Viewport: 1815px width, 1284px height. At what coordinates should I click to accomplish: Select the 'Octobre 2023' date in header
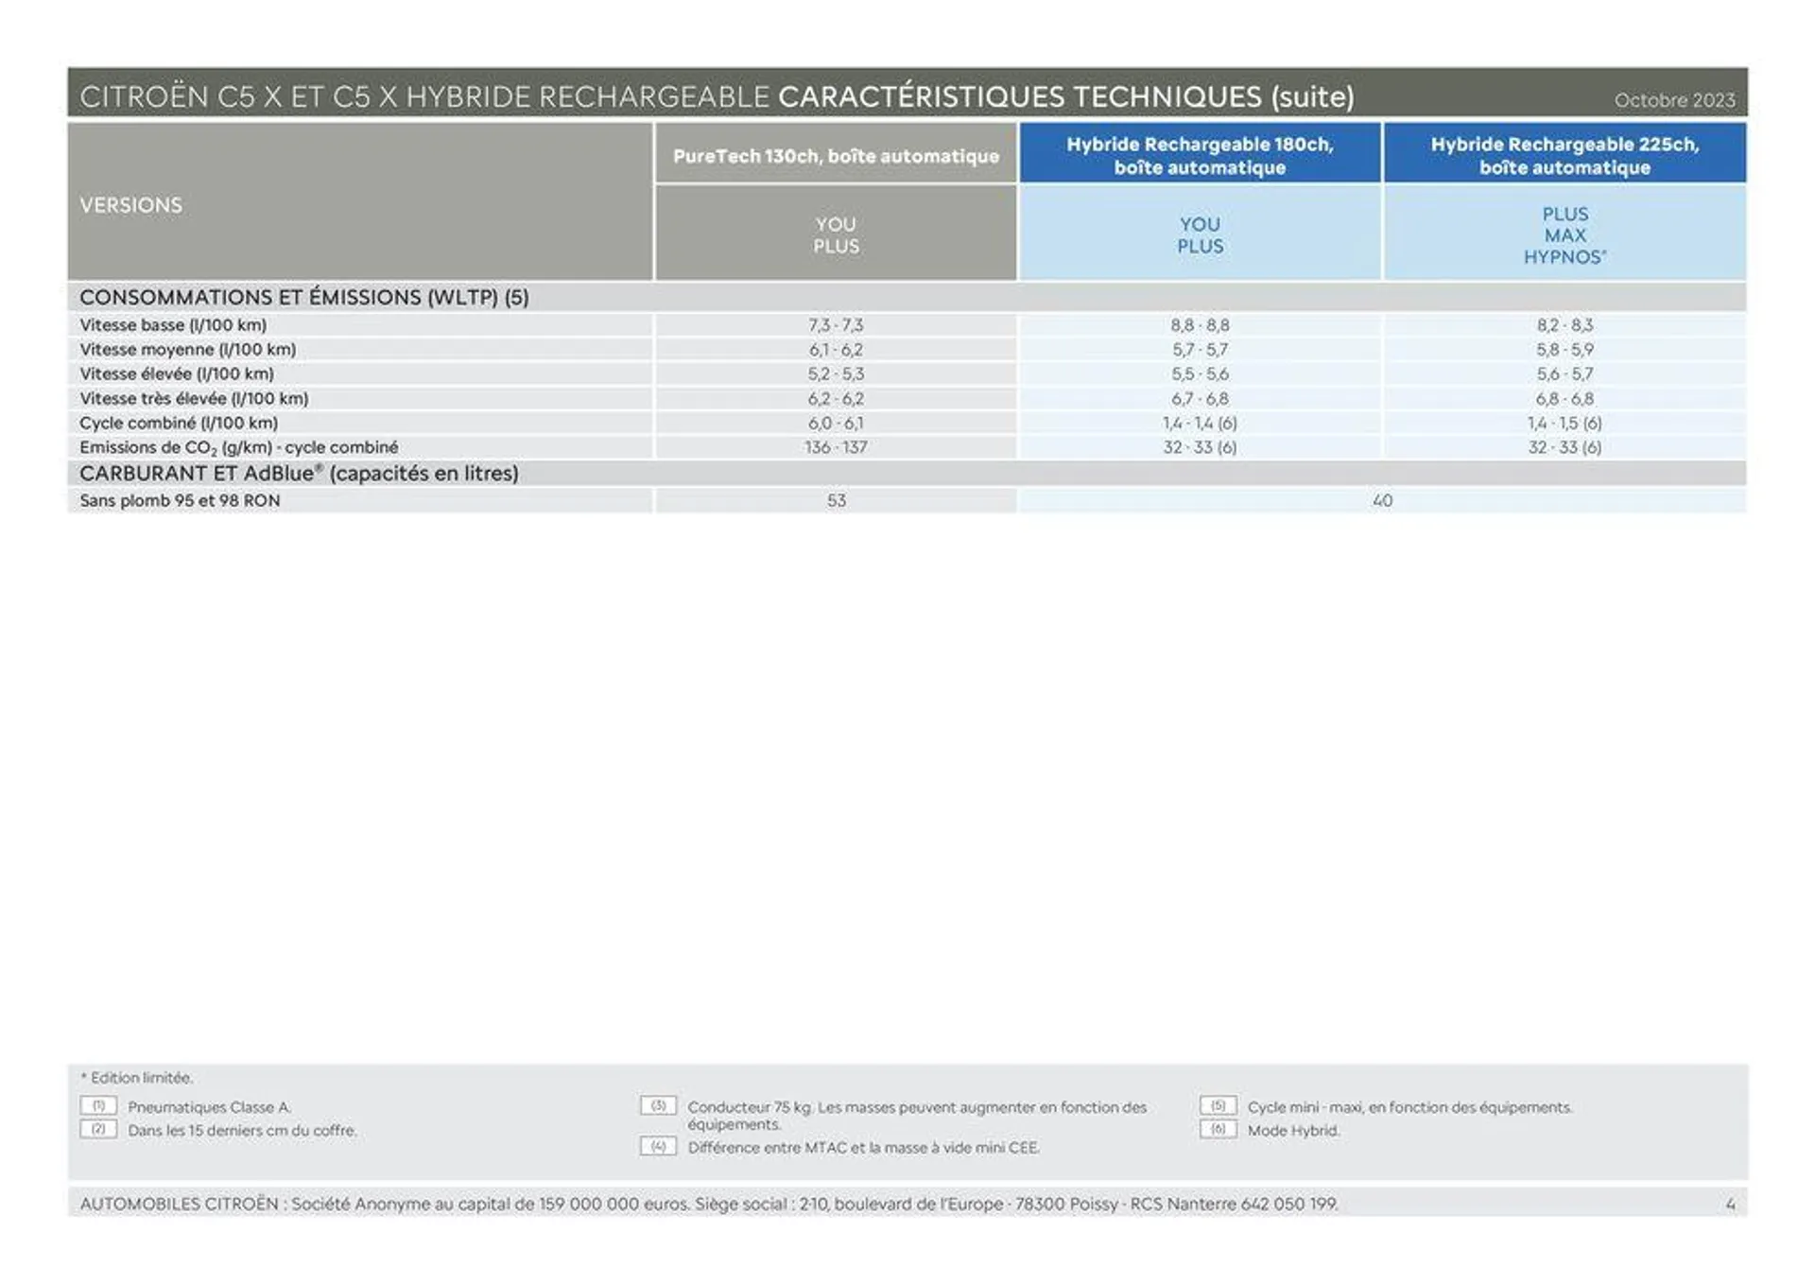point(1674,100)
